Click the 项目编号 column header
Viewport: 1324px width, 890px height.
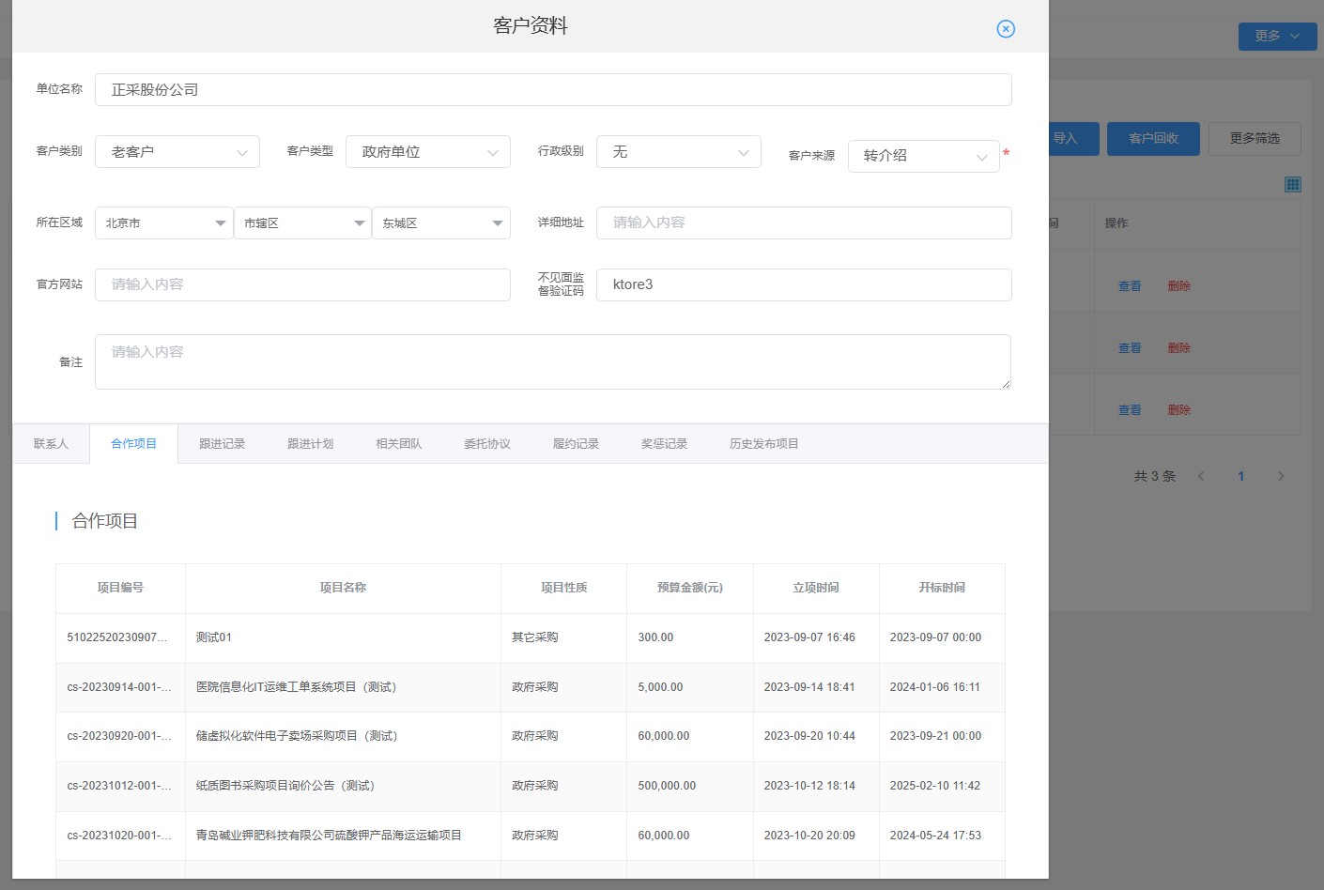[120, 588]
